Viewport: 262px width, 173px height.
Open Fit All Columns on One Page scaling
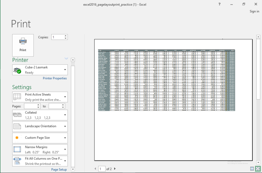(40, 161)
